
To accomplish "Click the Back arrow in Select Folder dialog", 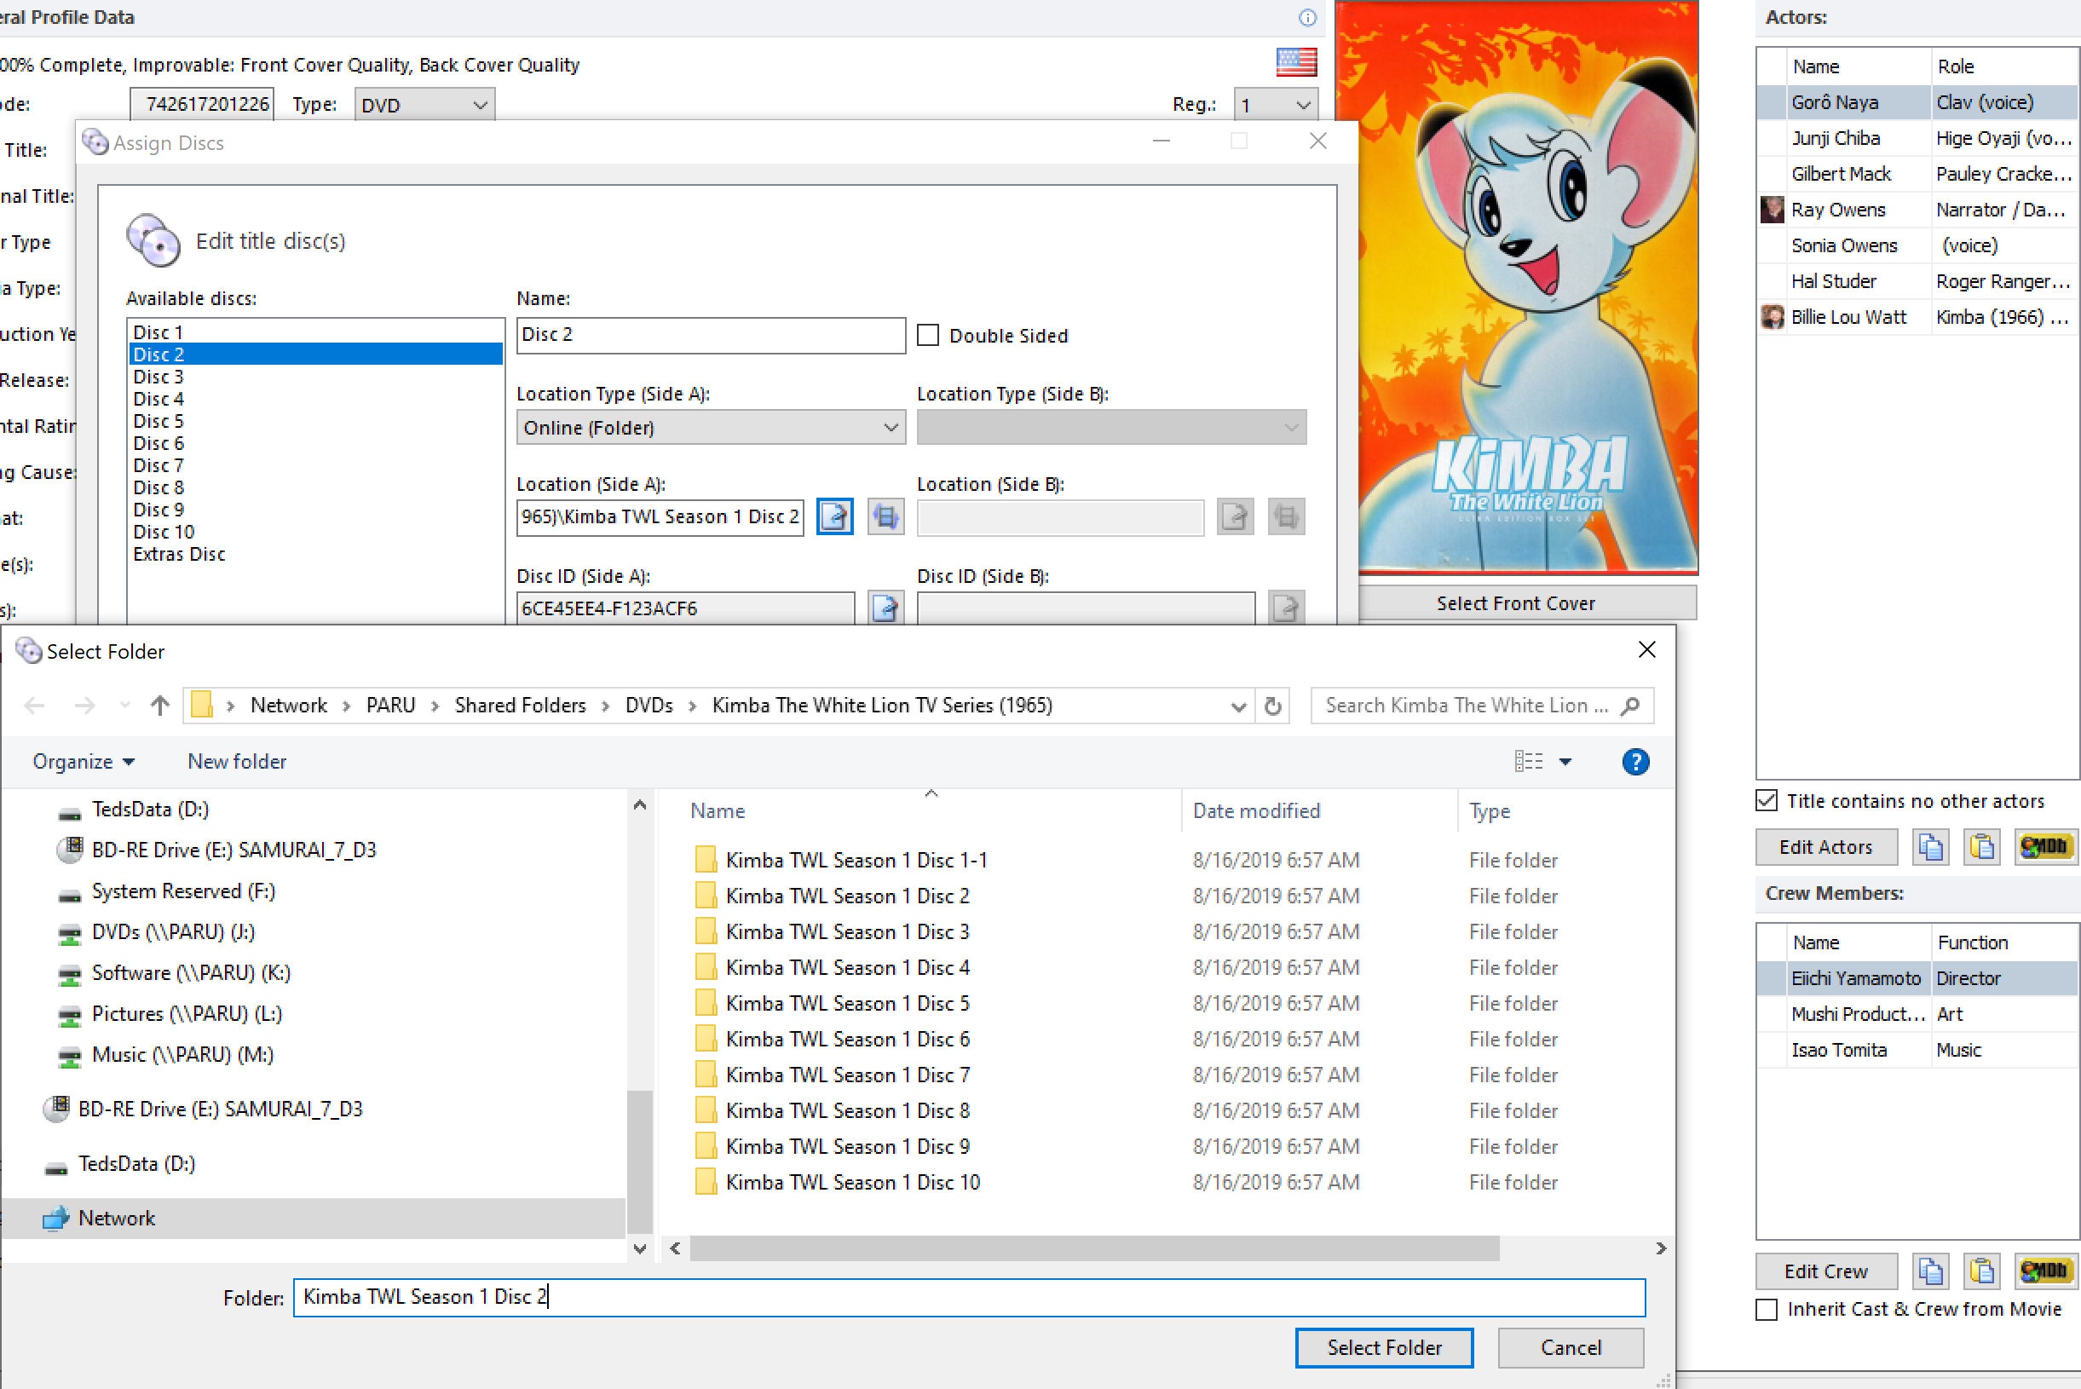I will point(35,705).
